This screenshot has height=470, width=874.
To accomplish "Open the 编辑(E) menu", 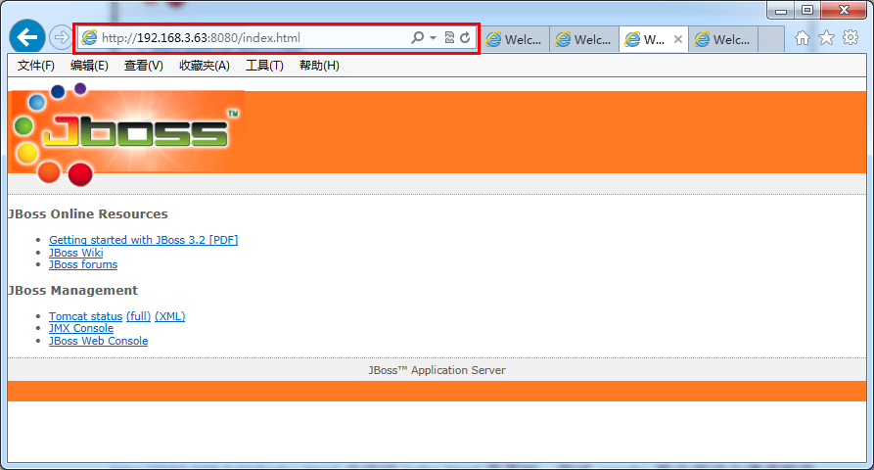I will pyautogui.click(x=89, y=66).
